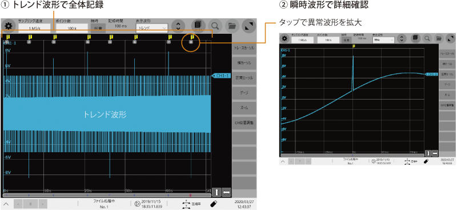
Task: Expand the bottom-left caret in left status bar
Action: coord(6,204)
